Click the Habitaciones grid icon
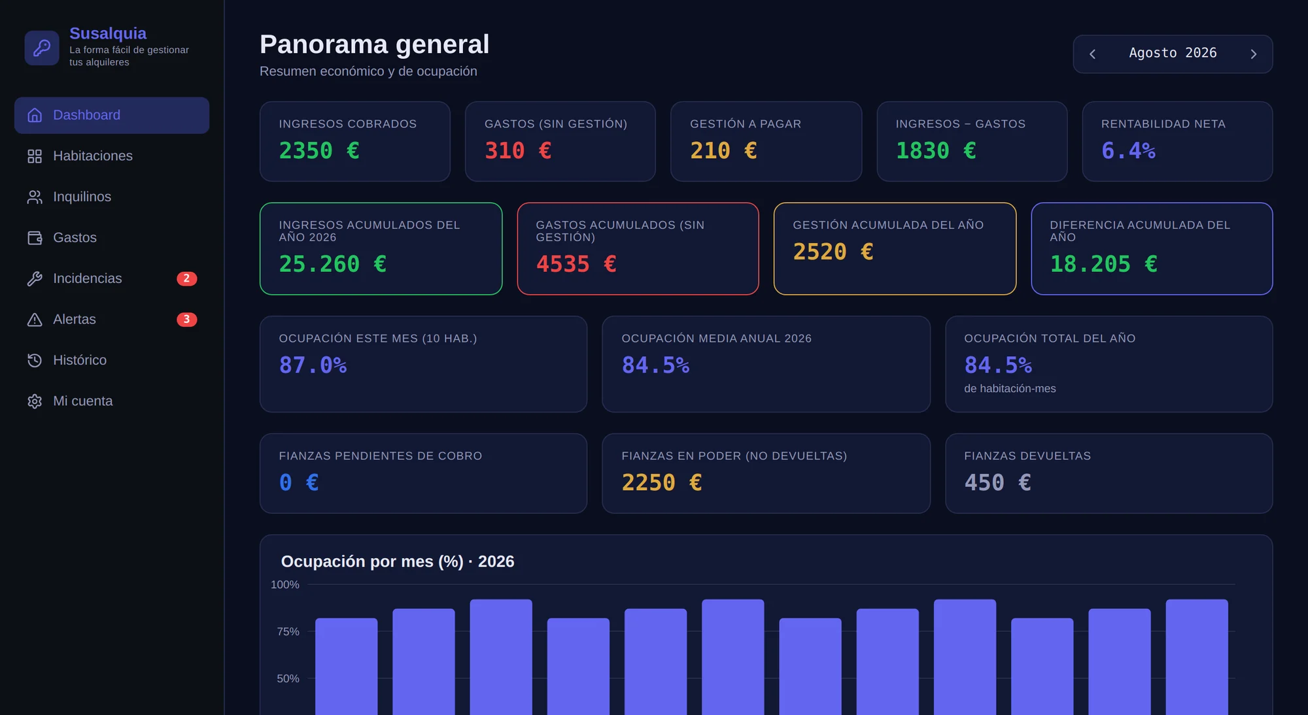Screen dimensions: 1308x715 [35, 156]
